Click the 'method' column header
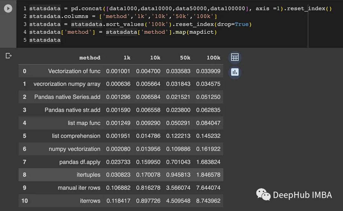343x211 pixels. (90, 58)
